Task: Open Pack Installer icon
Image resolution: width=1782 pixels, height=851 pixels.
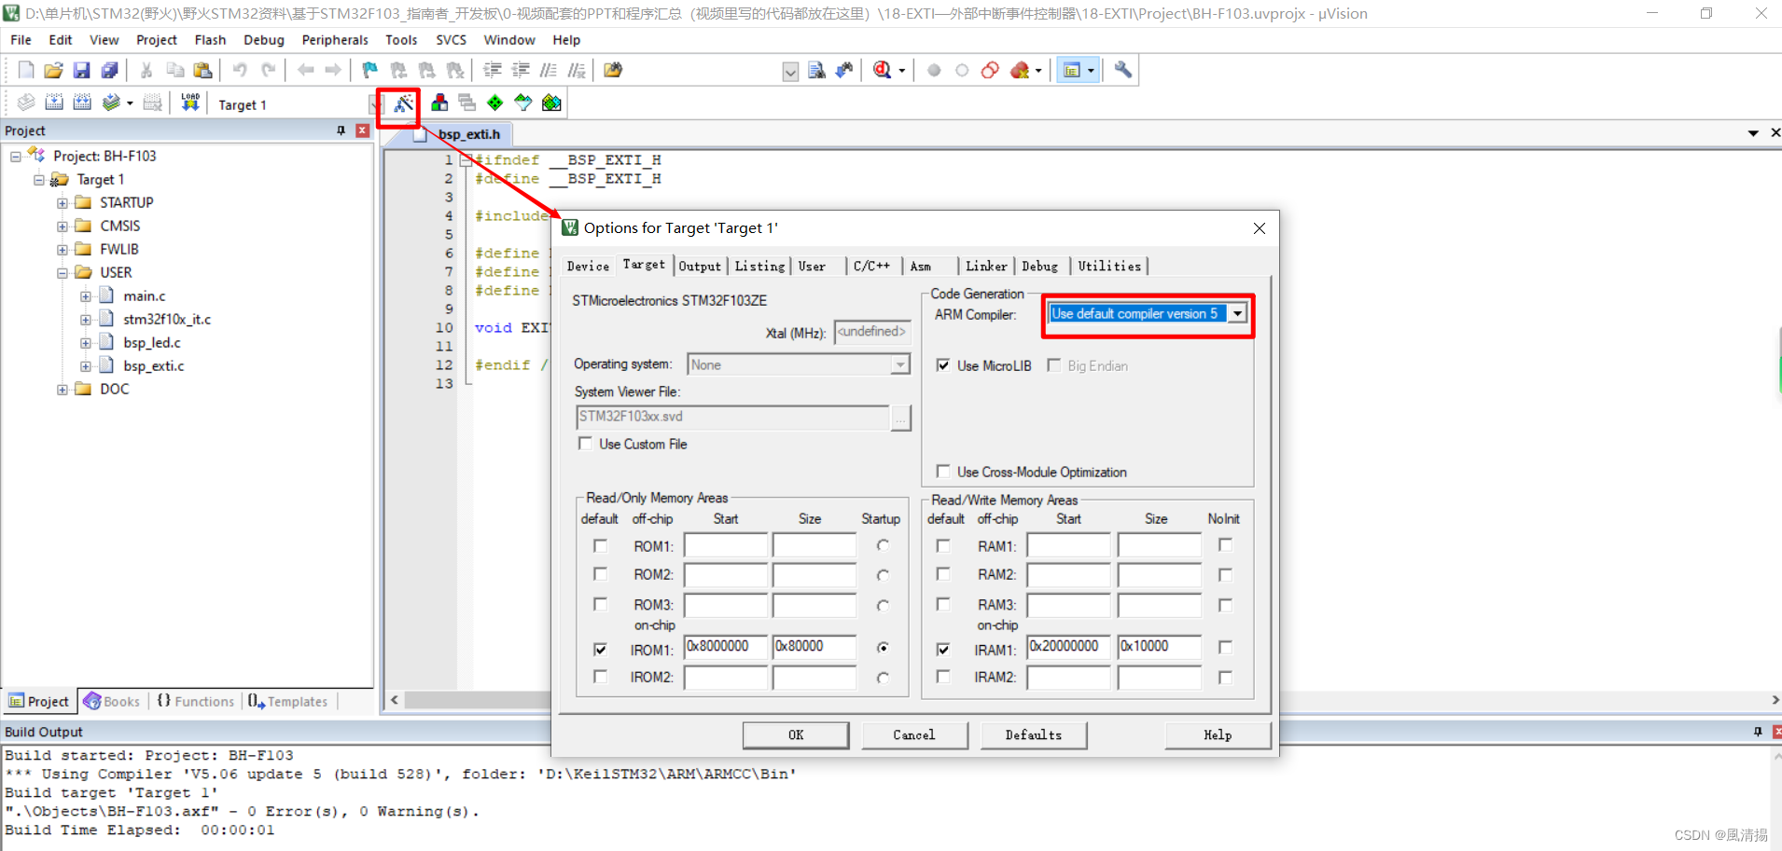Action: (551, 103)
